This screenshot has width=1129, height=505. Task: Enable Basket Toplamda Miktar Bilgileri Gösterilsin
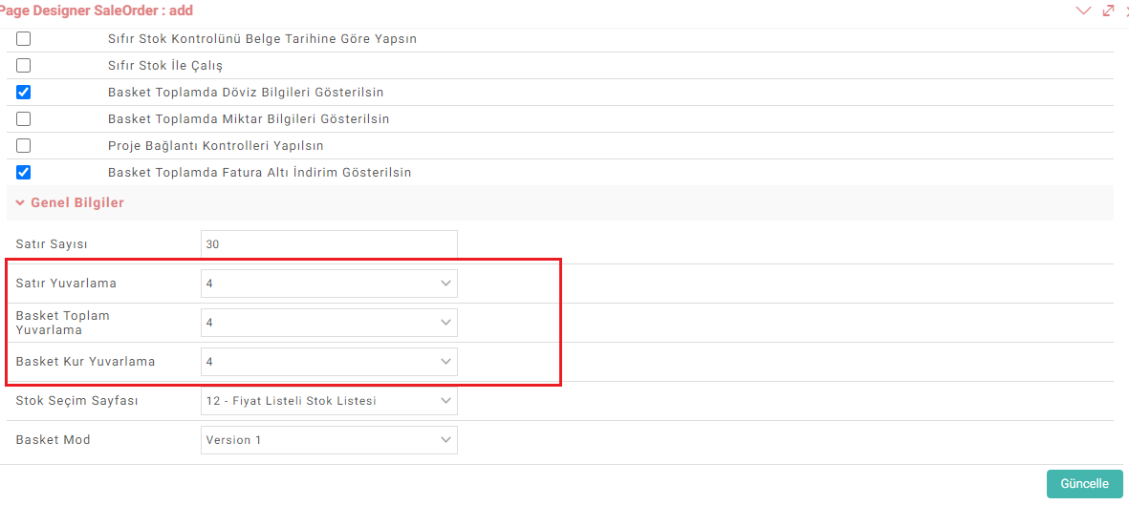click(x=24, y=118)
